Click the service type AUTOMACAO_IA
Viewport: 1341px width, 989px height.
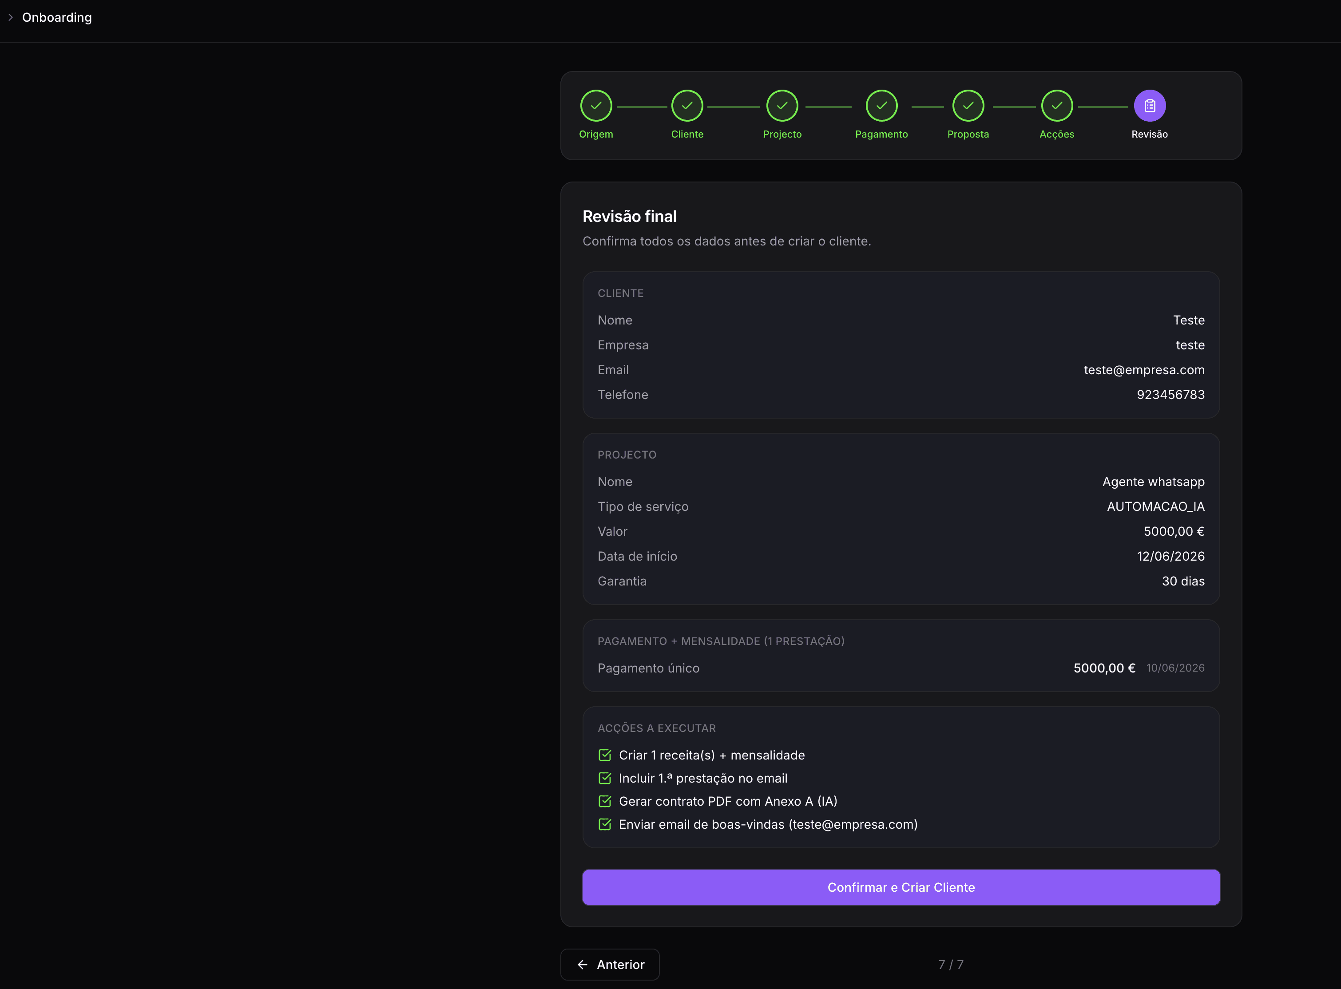point(1155,506)
